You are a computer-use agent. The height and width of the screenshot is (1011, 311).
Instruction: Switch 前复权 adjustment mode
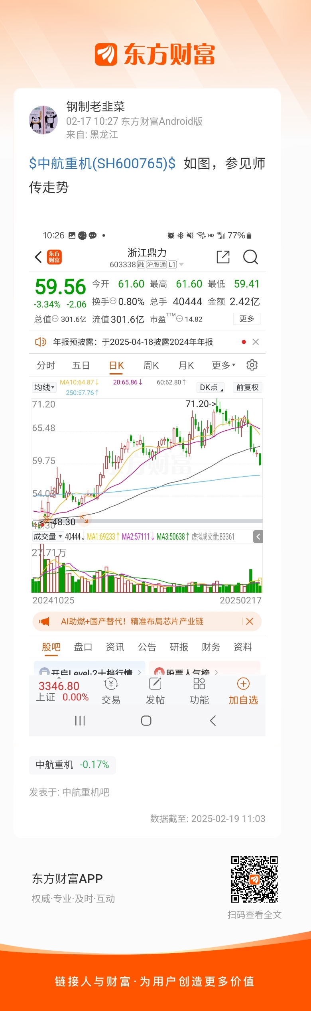click(248, 387)
